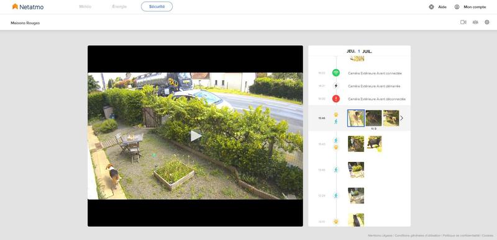Open the partly visible thumbnail at timeline top
Screen dimensions: 497x240
(357, 58)
